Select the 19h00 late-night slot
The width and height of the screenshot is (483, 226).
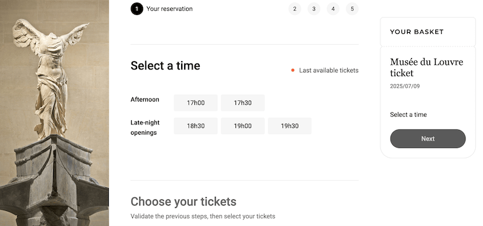[x=243, y=126]
